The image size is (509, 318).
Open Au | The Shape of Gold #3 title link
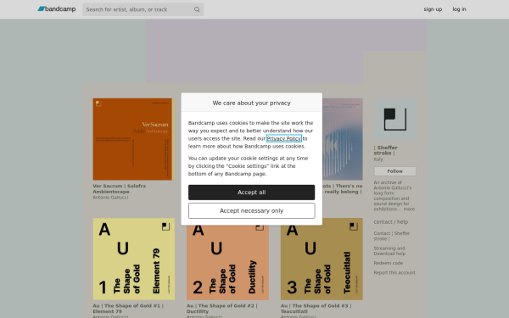pyautogui.click(x=316, y=309)
